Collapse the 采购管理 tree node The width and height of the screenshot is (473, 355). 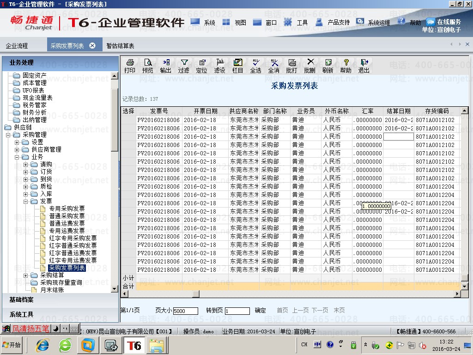[x=8, y=135]
